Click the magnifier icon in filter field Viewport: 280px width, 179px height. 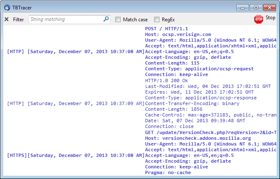(x=106, y=19)
